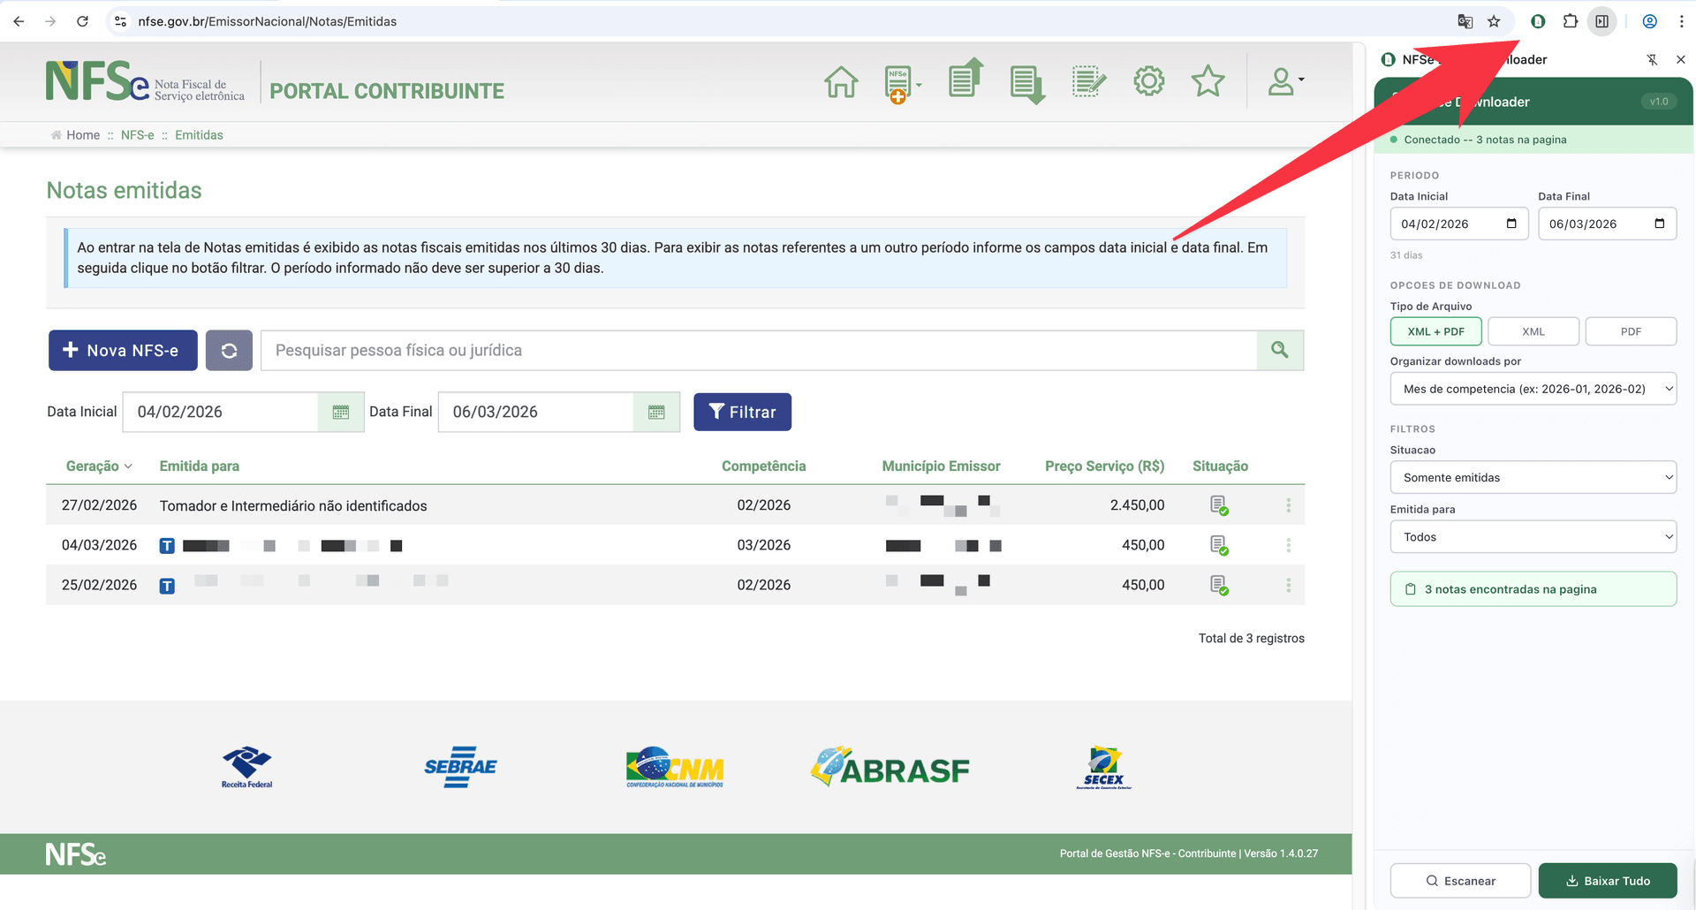Select the XML only file type option
This screenshot has height=910, width=1696.
pos(1533,331)
